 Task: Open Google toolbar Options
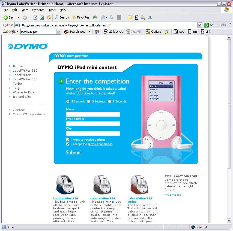point(154,32)
